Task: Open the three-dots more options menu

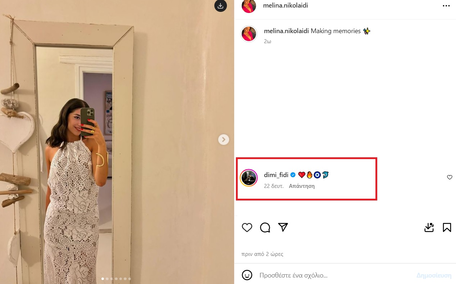Action: pyautogui.click(x=446, y=6)
